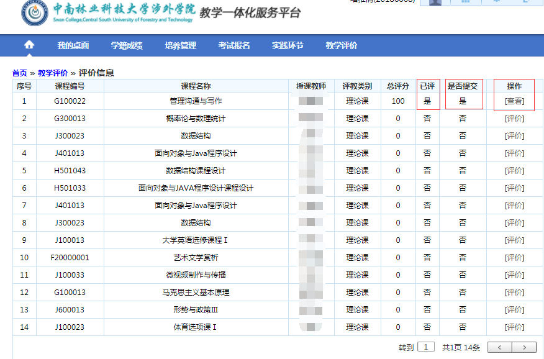This screenshot has height=359, width=544.
Task: Open 学籍成绩 menu
Action: (127, 45)
